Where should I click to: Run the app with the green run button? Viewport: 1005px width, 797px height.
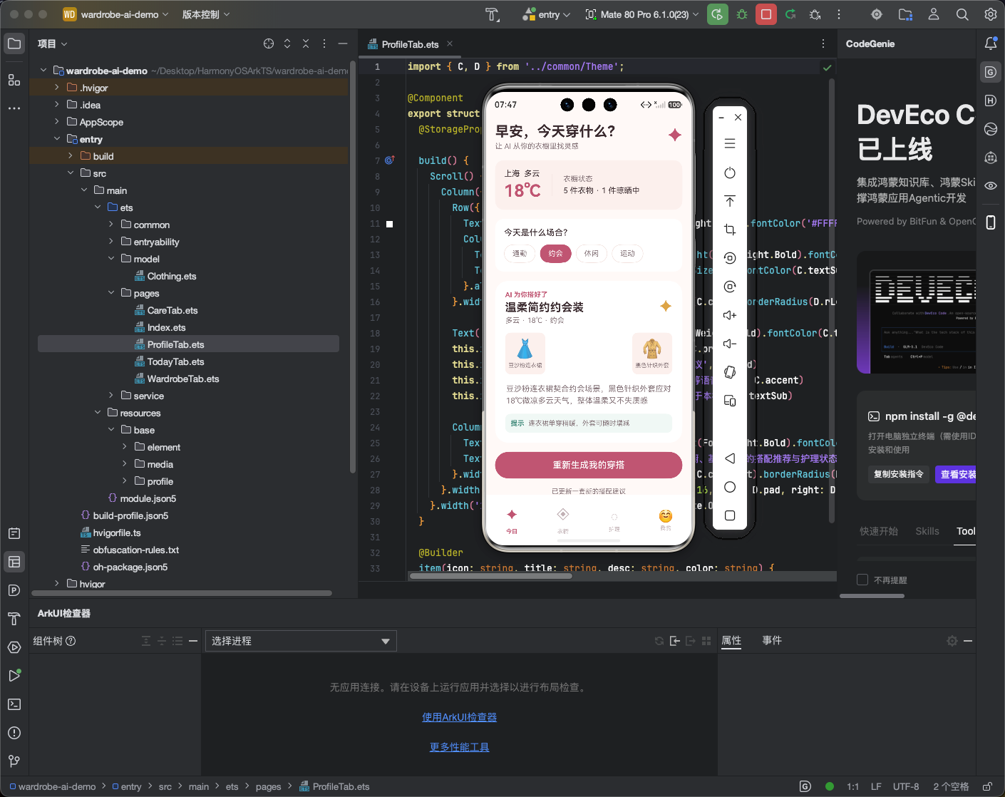[x=718, y=14]
